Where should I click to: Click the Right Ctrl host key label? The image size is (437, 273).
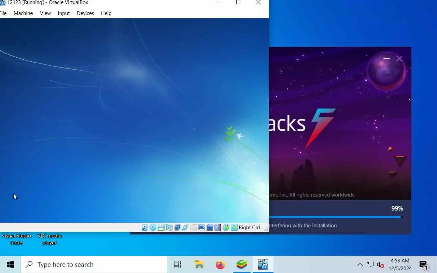coord(249,228)
